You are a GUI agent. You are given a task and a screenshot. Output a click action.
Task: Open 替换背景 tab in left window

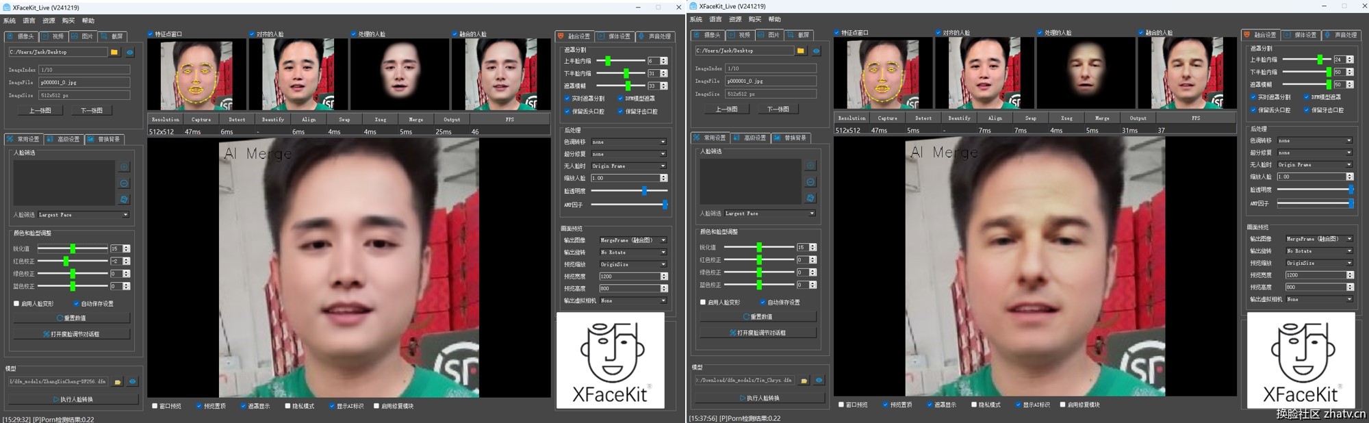(x=104, y=139)
